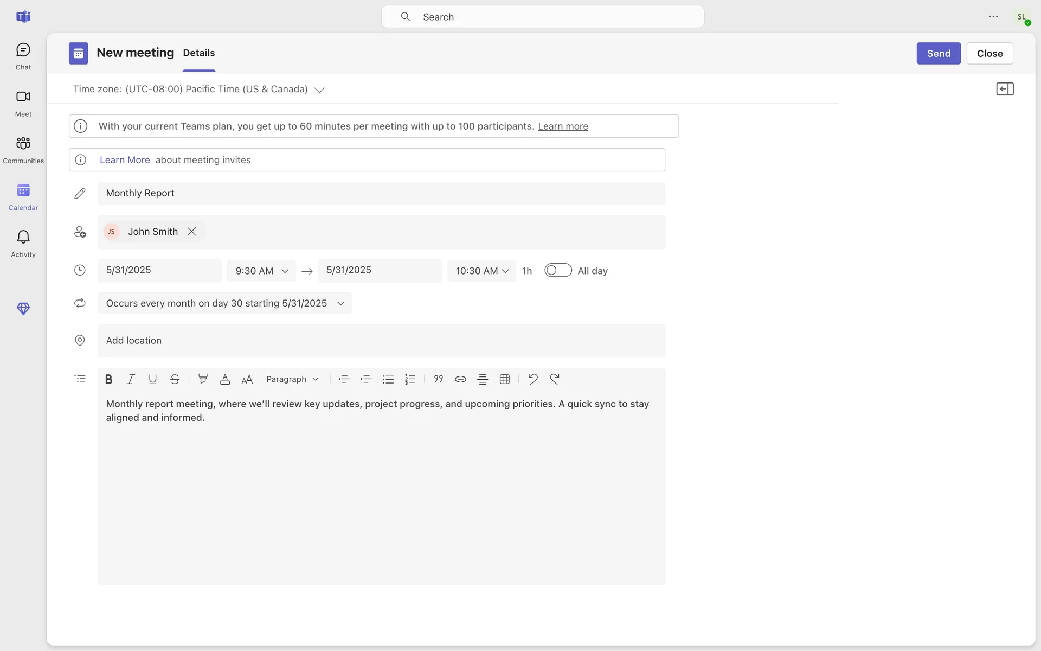Click the Add location field

pyautogui.click(x=381, y=340)
